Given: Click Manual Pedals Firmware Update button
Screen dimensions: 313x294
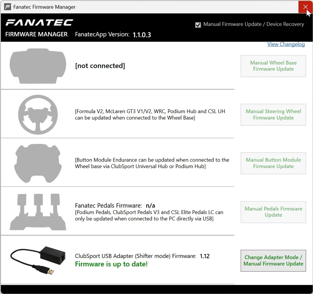Looking at the screenshot, I should tap(273, 212).
